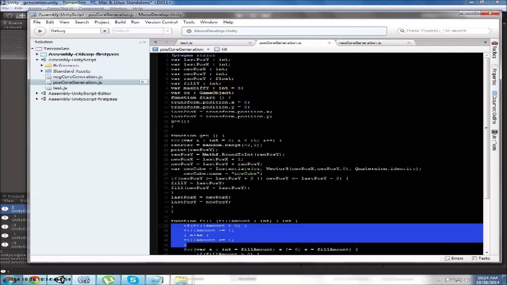Select posCoreGeneration.js in Solution tree
The image size is (507, 285).
point(78,82)
